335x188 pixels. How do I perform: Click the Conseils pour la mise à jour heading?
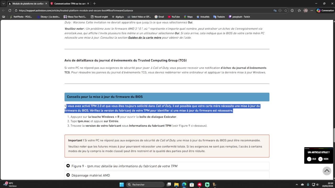(x=167, y=97)
